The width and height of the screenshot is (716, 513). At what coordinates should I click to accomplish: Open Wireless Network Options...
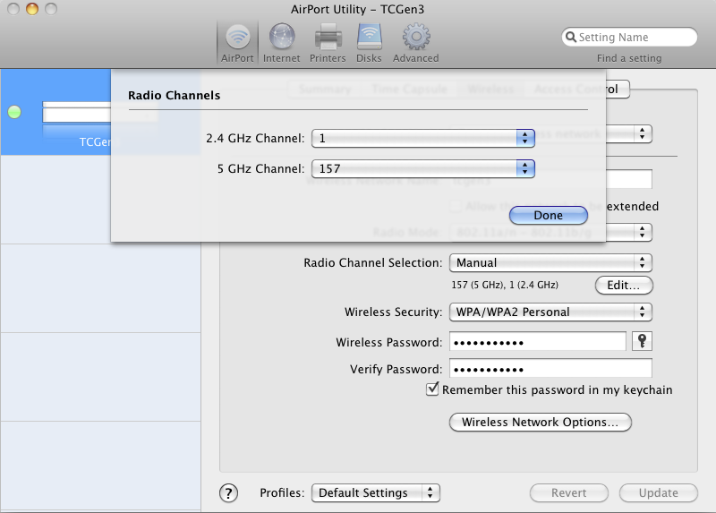(x=541, y=422)
